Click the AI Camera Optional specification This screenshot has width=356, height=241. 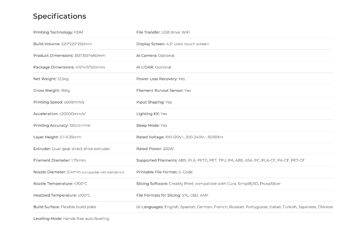click(155, 56)
